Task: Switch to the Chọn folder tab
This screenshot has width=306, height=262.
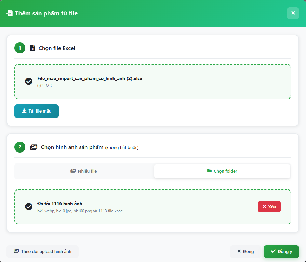Action: point(222,171)
